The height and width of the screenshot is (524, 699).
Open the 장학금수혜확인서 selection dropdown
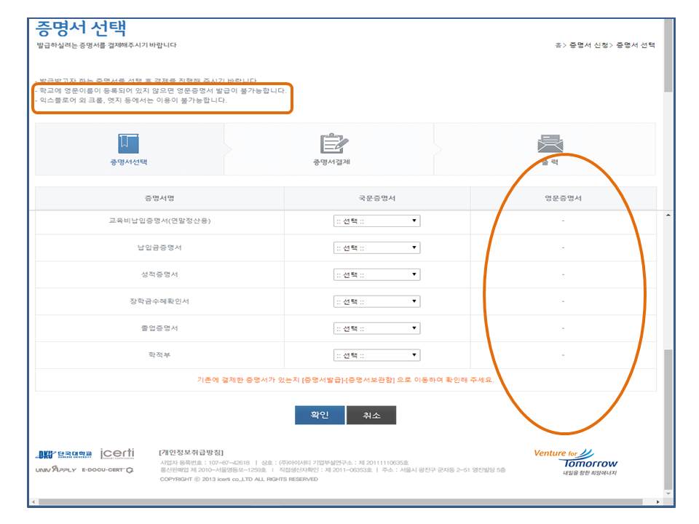[x=376, y=301]
